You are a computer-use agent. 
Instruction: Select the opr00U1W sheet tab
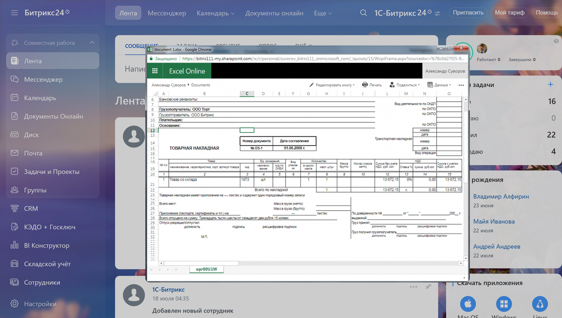point(207,269)
